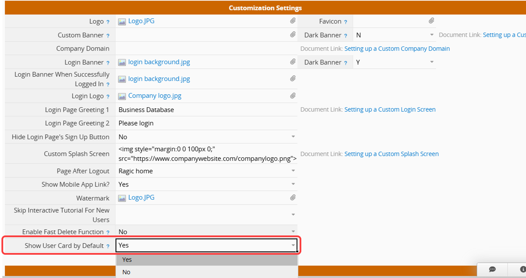Click the Watermark row paperclip icon
Viewport: 526px width, 278px height.
point(293,198)
